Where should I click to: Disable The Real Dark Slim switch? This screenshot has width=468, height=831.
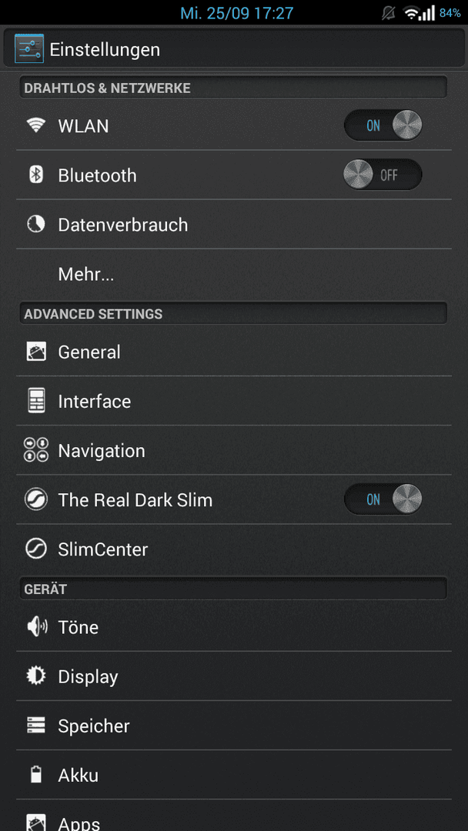[383, 499]
